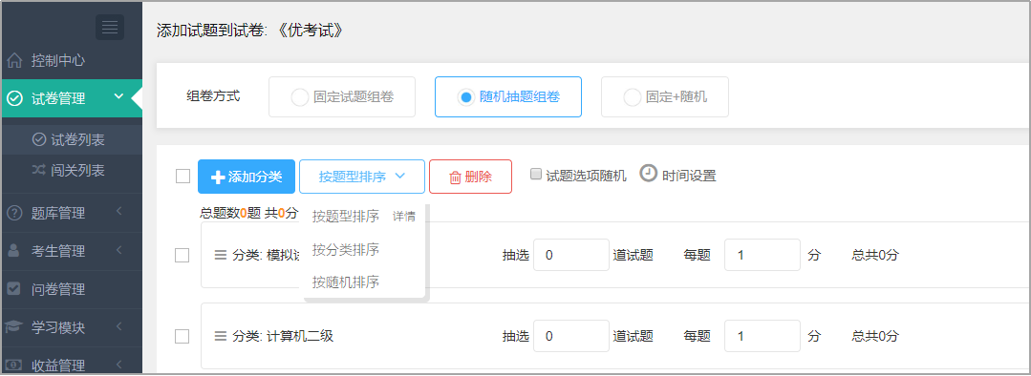Expand the 题库管理 sidebar chevron
This screenshot has width=1031, height=376.
[119, 211]
